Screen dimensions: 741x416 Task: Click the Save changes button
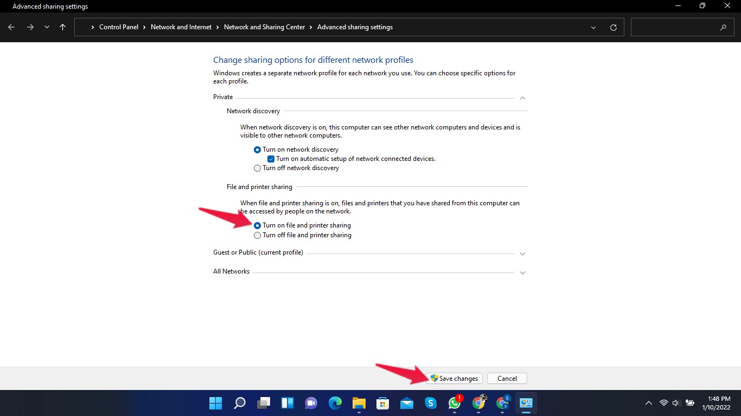click(x=454, y=378)
